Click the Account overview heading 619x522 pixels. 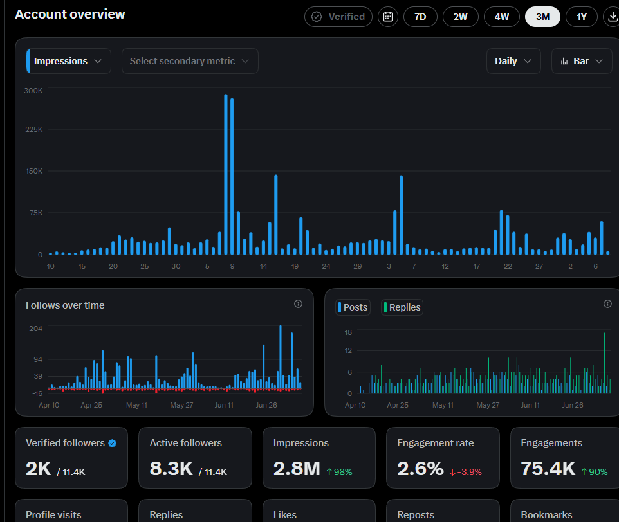point(70,14)
